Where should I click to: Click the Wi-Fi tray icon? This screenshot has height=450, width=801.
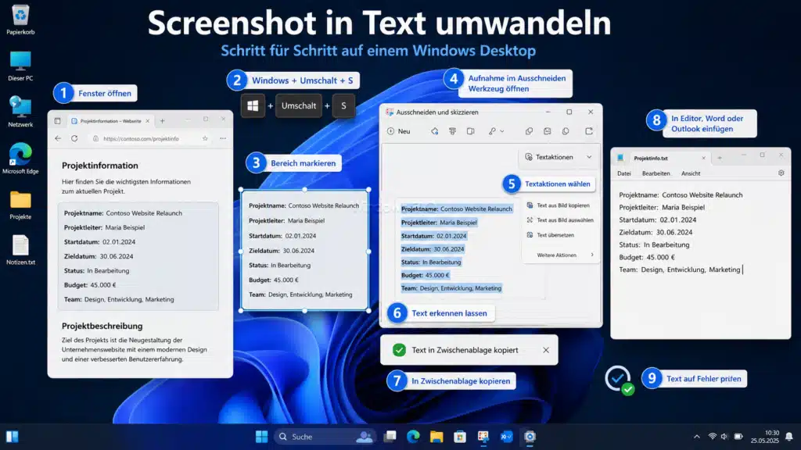(712, 437)
